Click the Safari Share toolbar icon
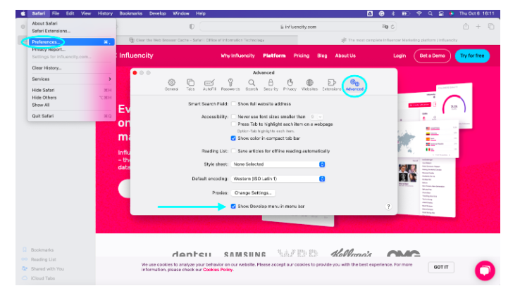This screenshot has width=520, height=300. pos(466,27)
